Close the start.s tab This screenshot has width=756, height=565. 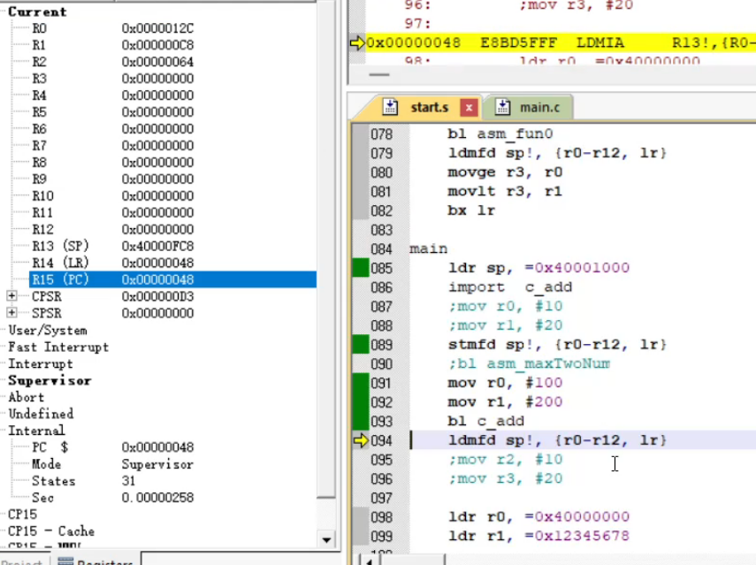(x=469, y=108)
